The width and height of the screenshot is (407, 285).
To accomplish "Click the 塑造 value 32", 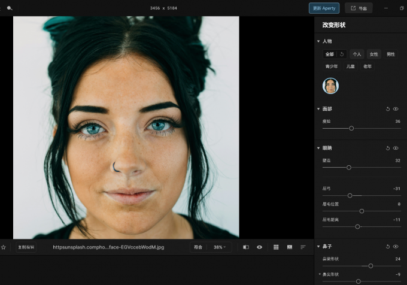I will tap(397, 160).
